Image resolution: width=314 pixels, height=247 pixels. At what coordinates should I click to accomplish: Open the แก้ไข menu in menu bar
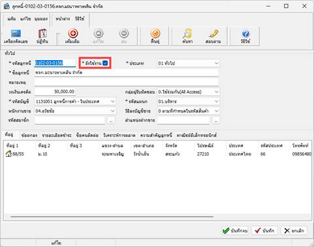25,19
